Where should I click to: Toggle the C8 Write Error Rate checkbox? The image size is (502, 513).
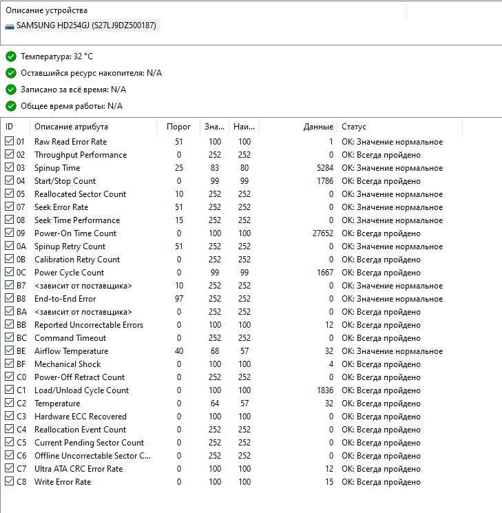pos(10,481)
